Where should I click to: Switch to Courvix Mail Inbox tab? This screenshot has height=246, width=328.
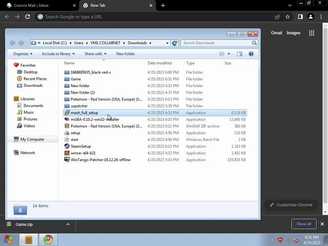pyautogui.click(x=40, y=5)
